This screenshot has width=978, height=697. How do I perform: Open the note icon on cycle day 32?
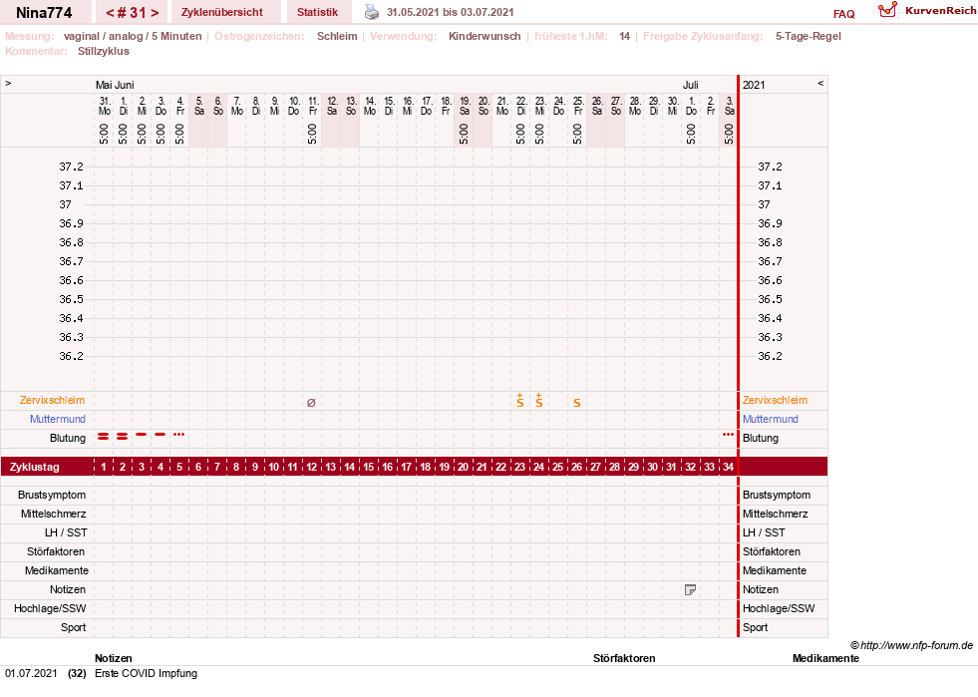coord(690,589)
